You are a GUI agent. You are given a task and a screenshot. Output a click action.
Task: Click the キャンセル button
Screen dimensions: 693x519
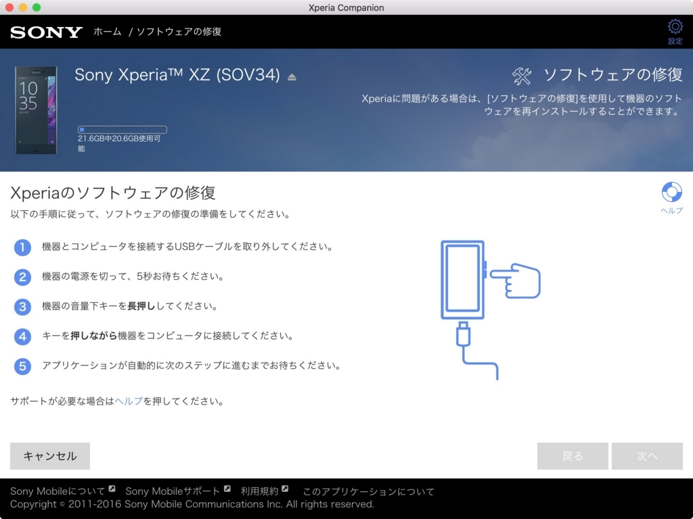[x=50, y=456]
